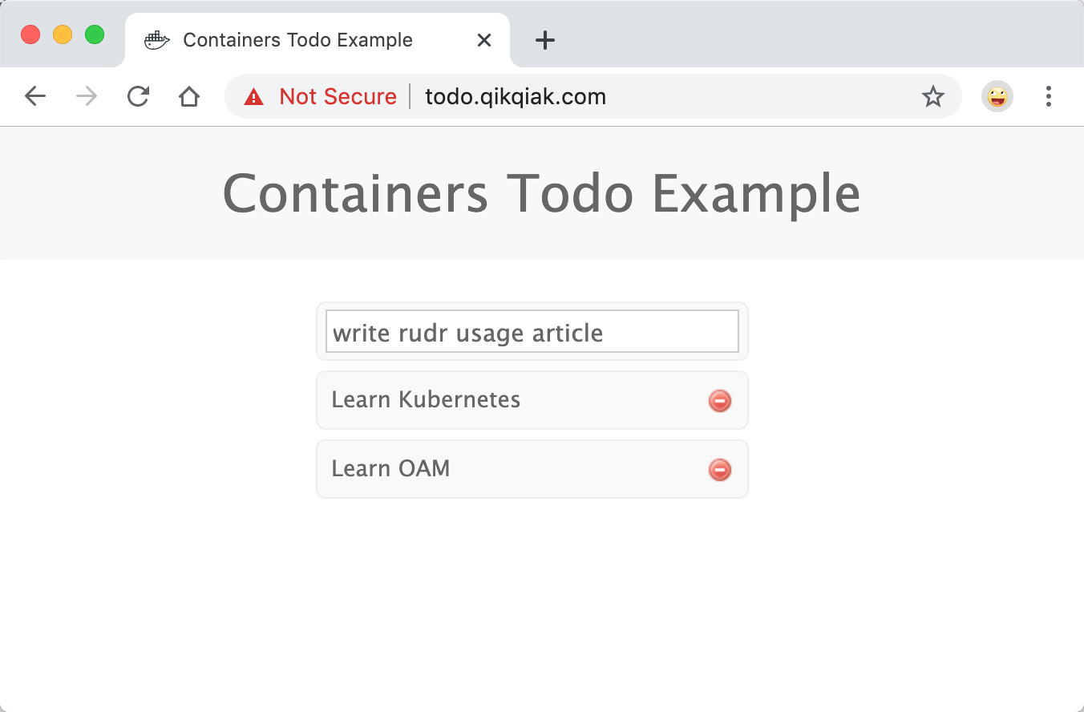
Task: Focus the new todo text field
Action: (532, 331)
